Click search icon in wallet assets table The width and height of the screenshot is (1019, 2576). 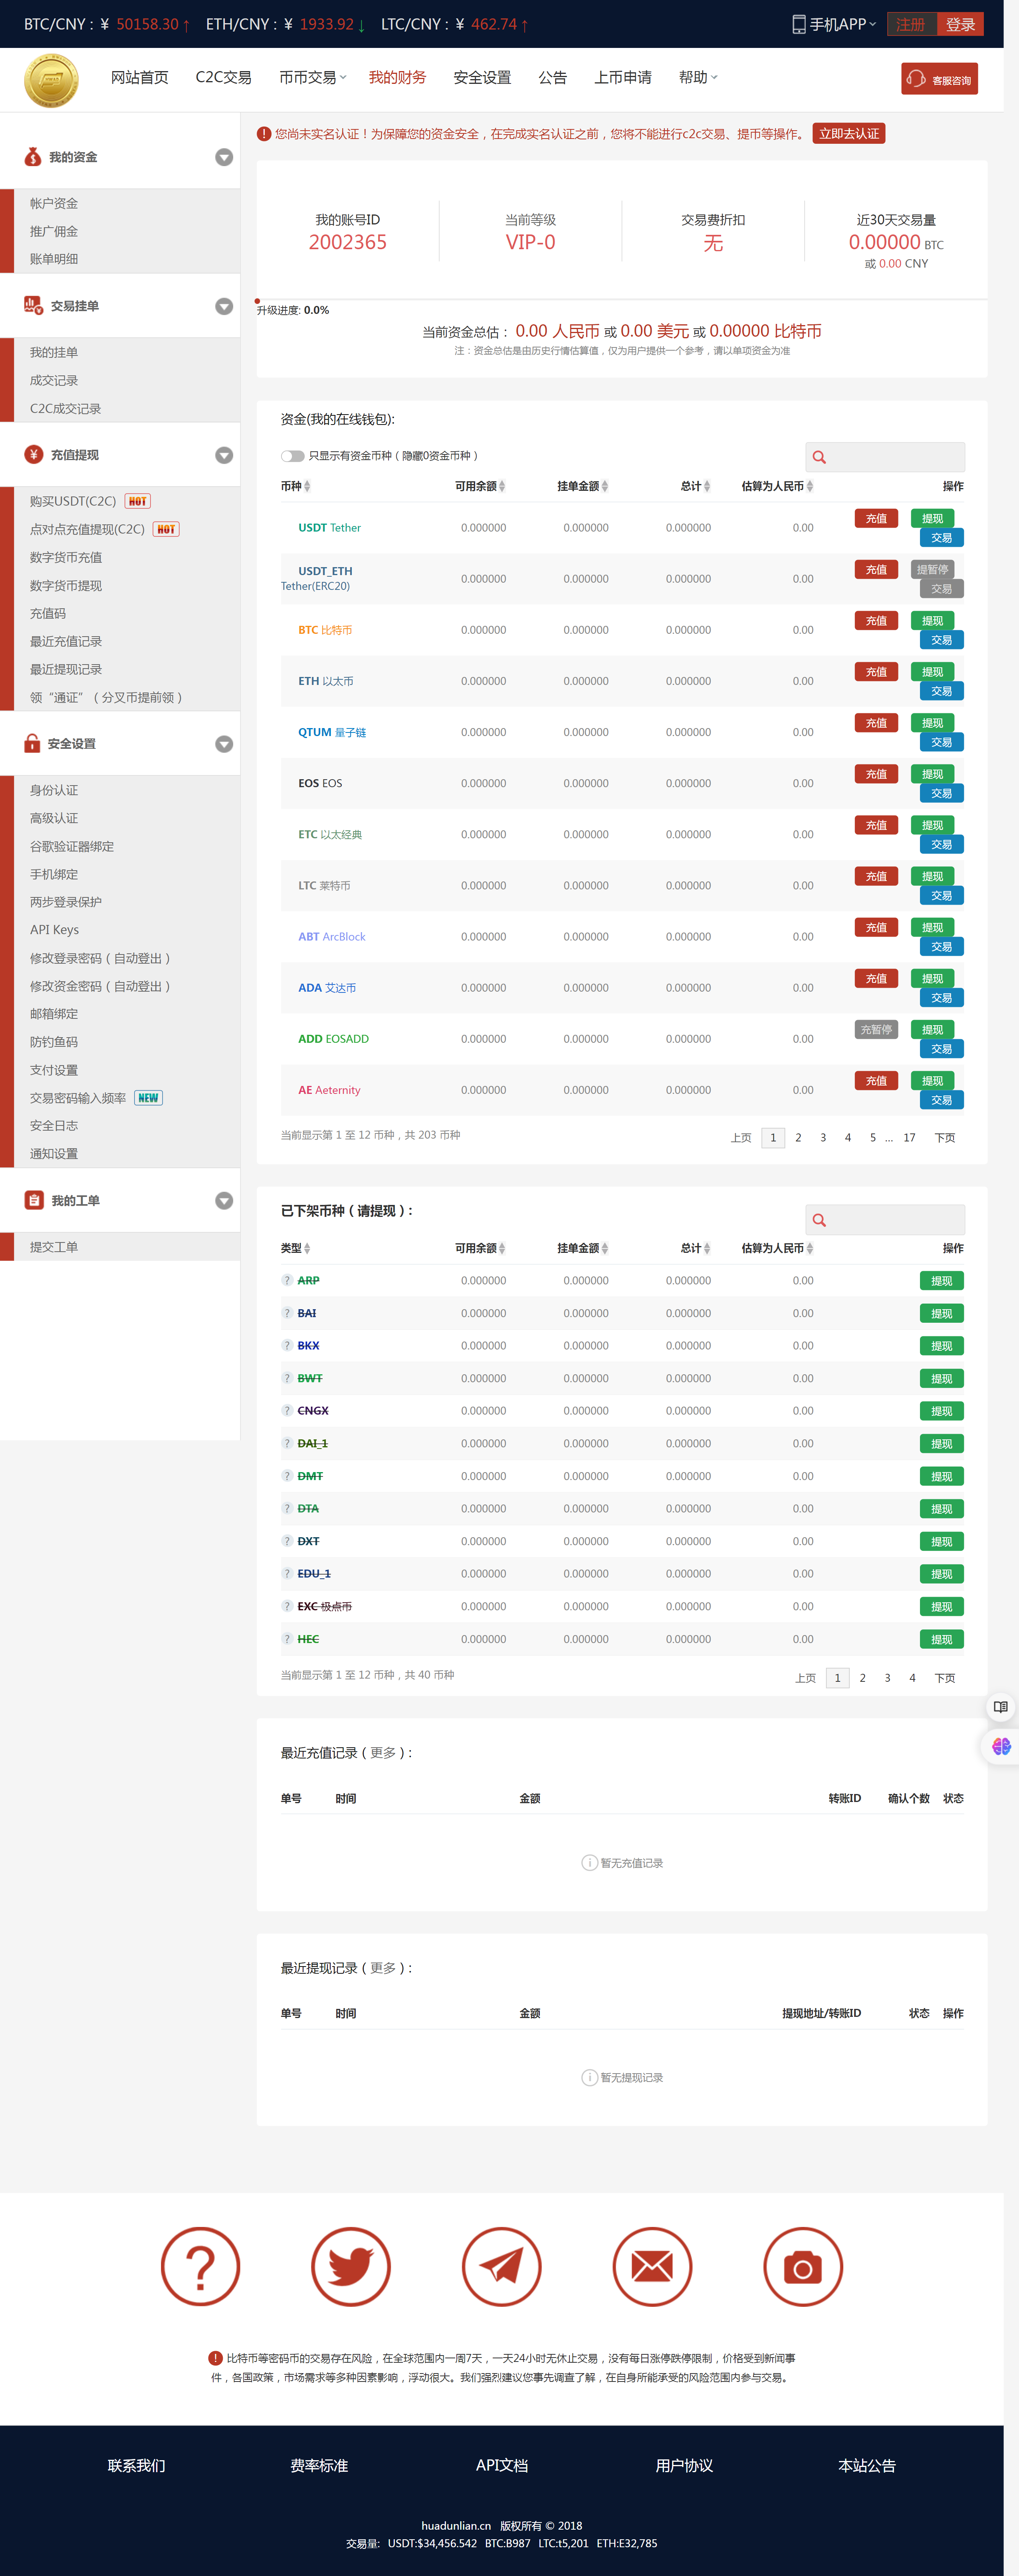pos(819,457)
